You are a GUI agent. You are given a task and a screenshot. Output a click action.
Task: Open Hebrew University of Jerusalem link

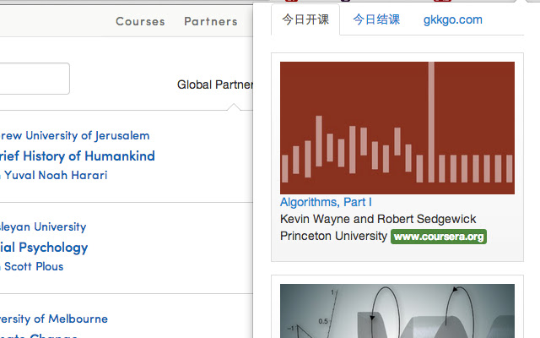[x=74, y=135]
